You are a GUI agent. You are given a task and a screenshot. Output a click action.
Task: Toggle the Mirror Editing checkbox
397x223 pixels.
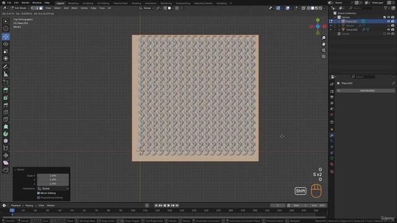(38, 193)
